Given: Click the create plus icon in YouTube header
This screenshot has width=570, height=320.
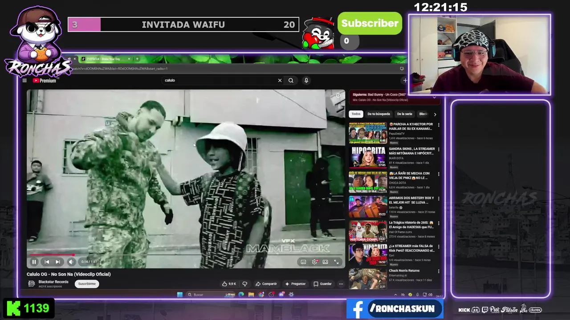Looking at the screenshot, I should click(404, 80).
